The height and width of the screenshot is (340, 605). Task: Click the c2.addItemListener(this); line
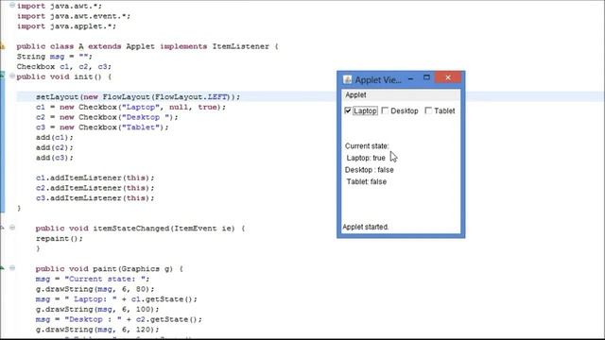point(95,188)
